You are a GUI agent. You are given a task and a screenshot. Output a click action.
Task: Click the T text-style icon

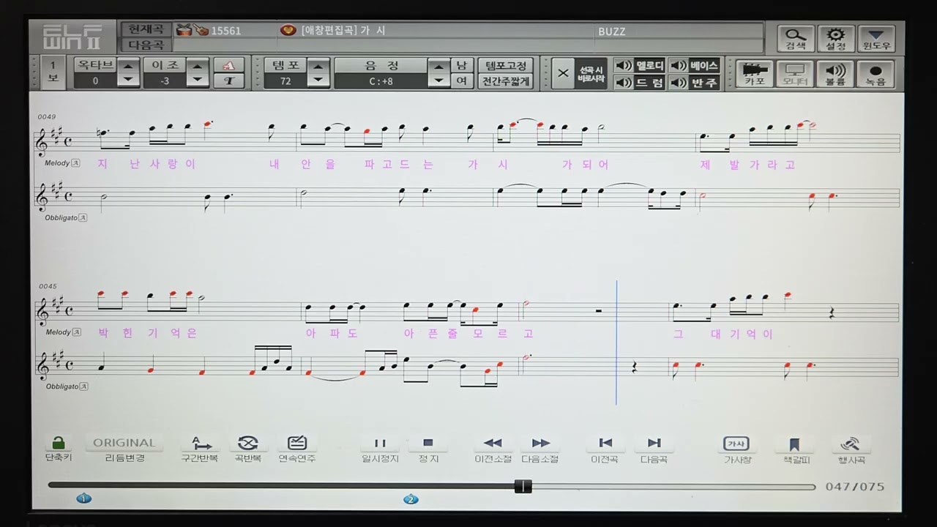click(x=229, y=81)
